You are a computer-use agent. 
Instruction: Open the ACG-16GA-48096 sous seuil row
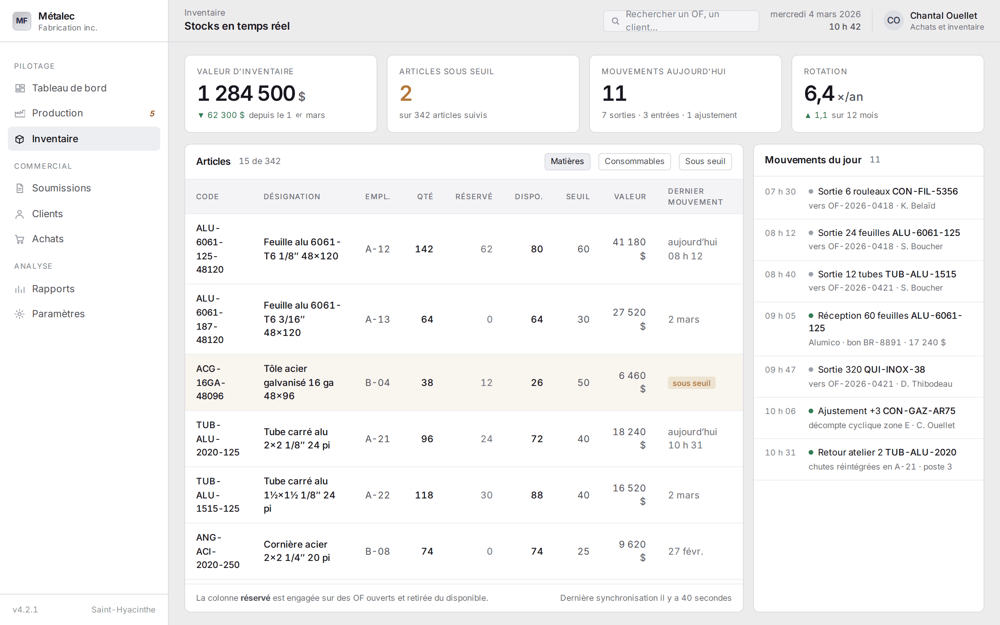[x=464, y=382]
